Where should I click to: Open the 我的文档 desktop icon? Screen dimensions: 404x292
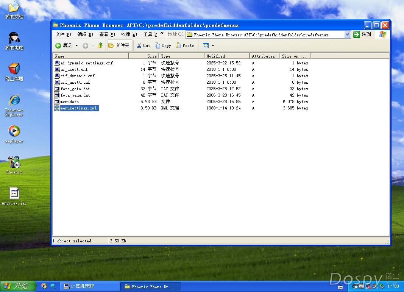point(14,10)
